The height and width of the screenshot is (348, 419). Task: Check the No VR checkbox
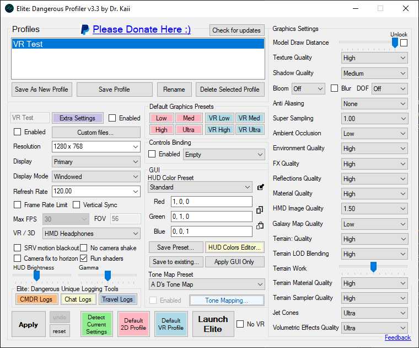pyautogui.click(x=240, y=324)
